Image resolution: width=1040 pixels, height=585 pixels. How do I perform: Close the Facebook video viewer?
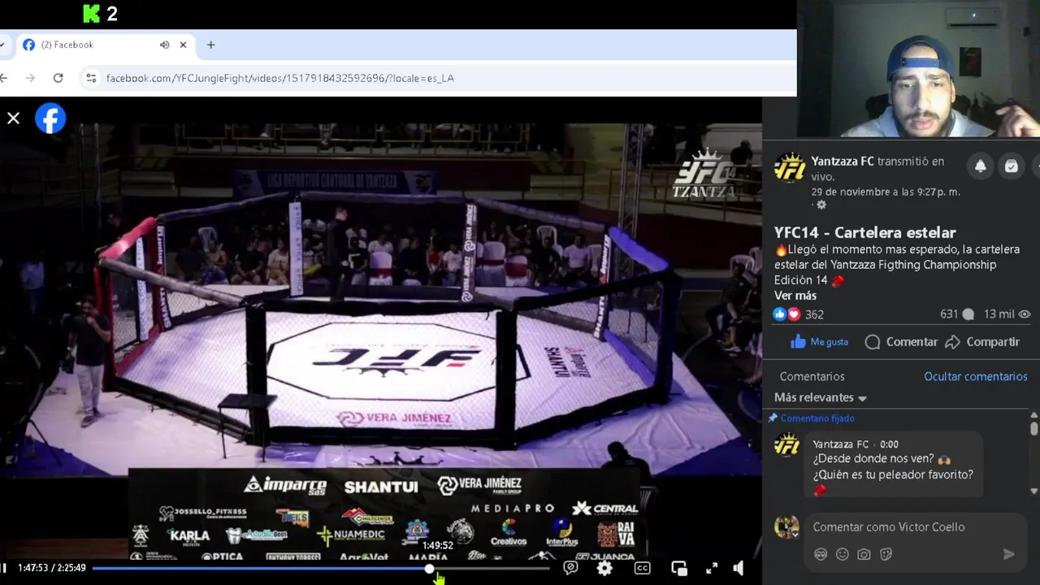click(13, 119)
